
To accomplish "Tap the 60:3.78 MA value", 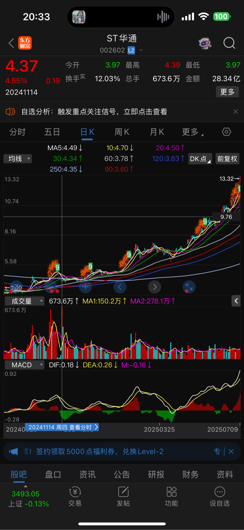I will 119,159.
